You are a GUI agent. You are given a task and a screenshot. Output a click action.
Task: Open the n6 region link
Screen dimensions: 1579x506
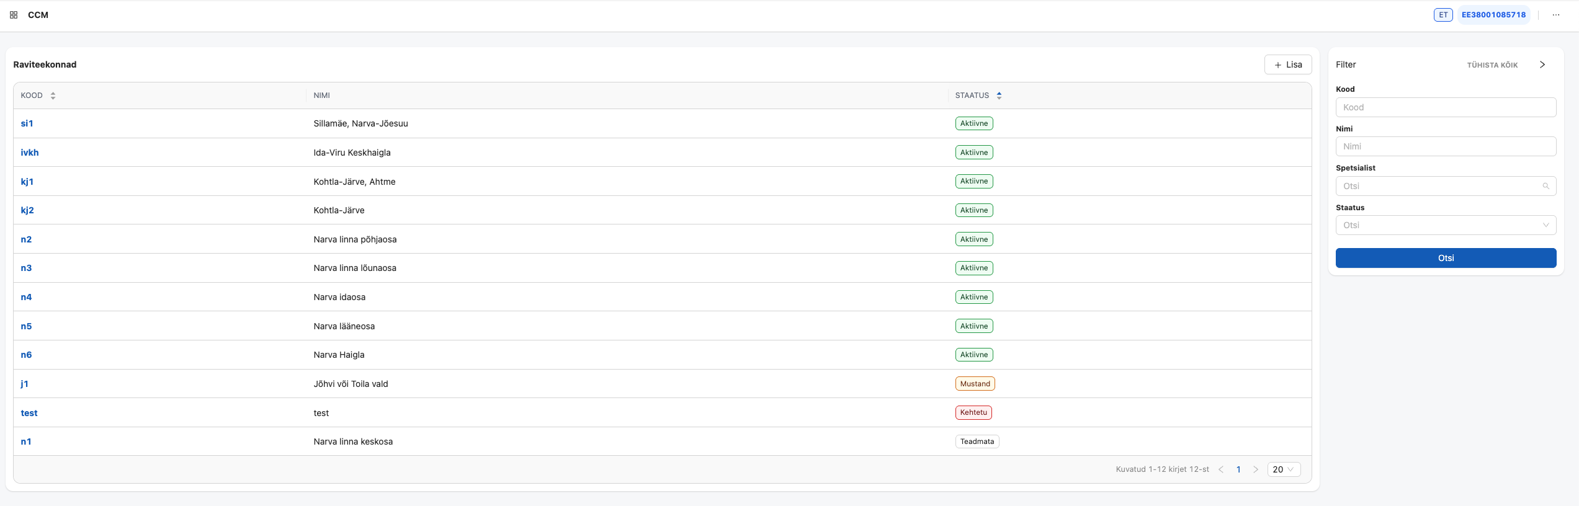(x=26, y=355)
